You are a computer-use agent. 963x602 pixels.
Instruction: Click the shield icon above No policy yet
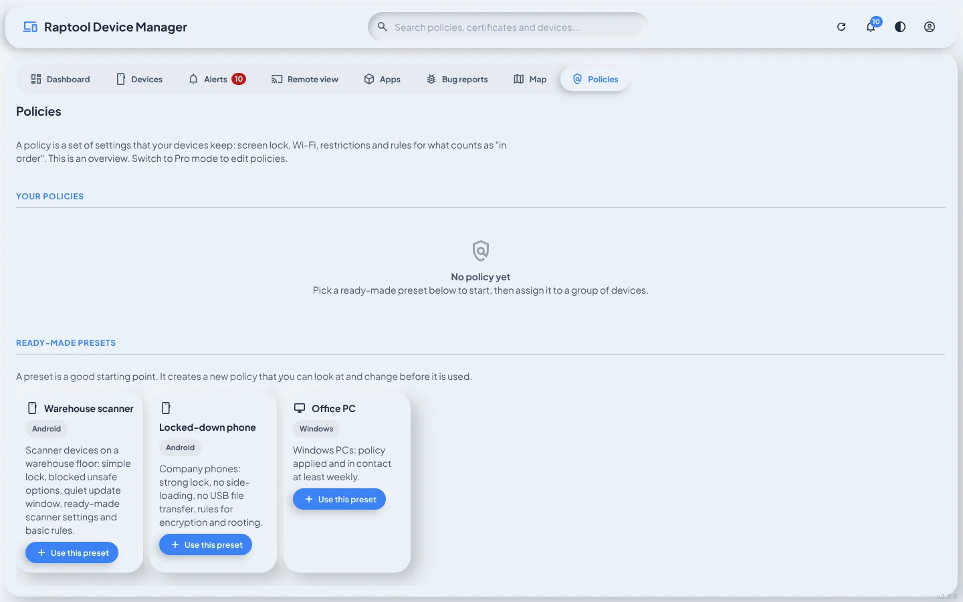(481, 251)
